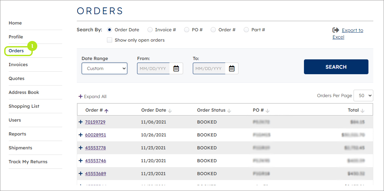The image size is (384, 191).
Task: Open Users in sidebar
Action: pos(15,120)
